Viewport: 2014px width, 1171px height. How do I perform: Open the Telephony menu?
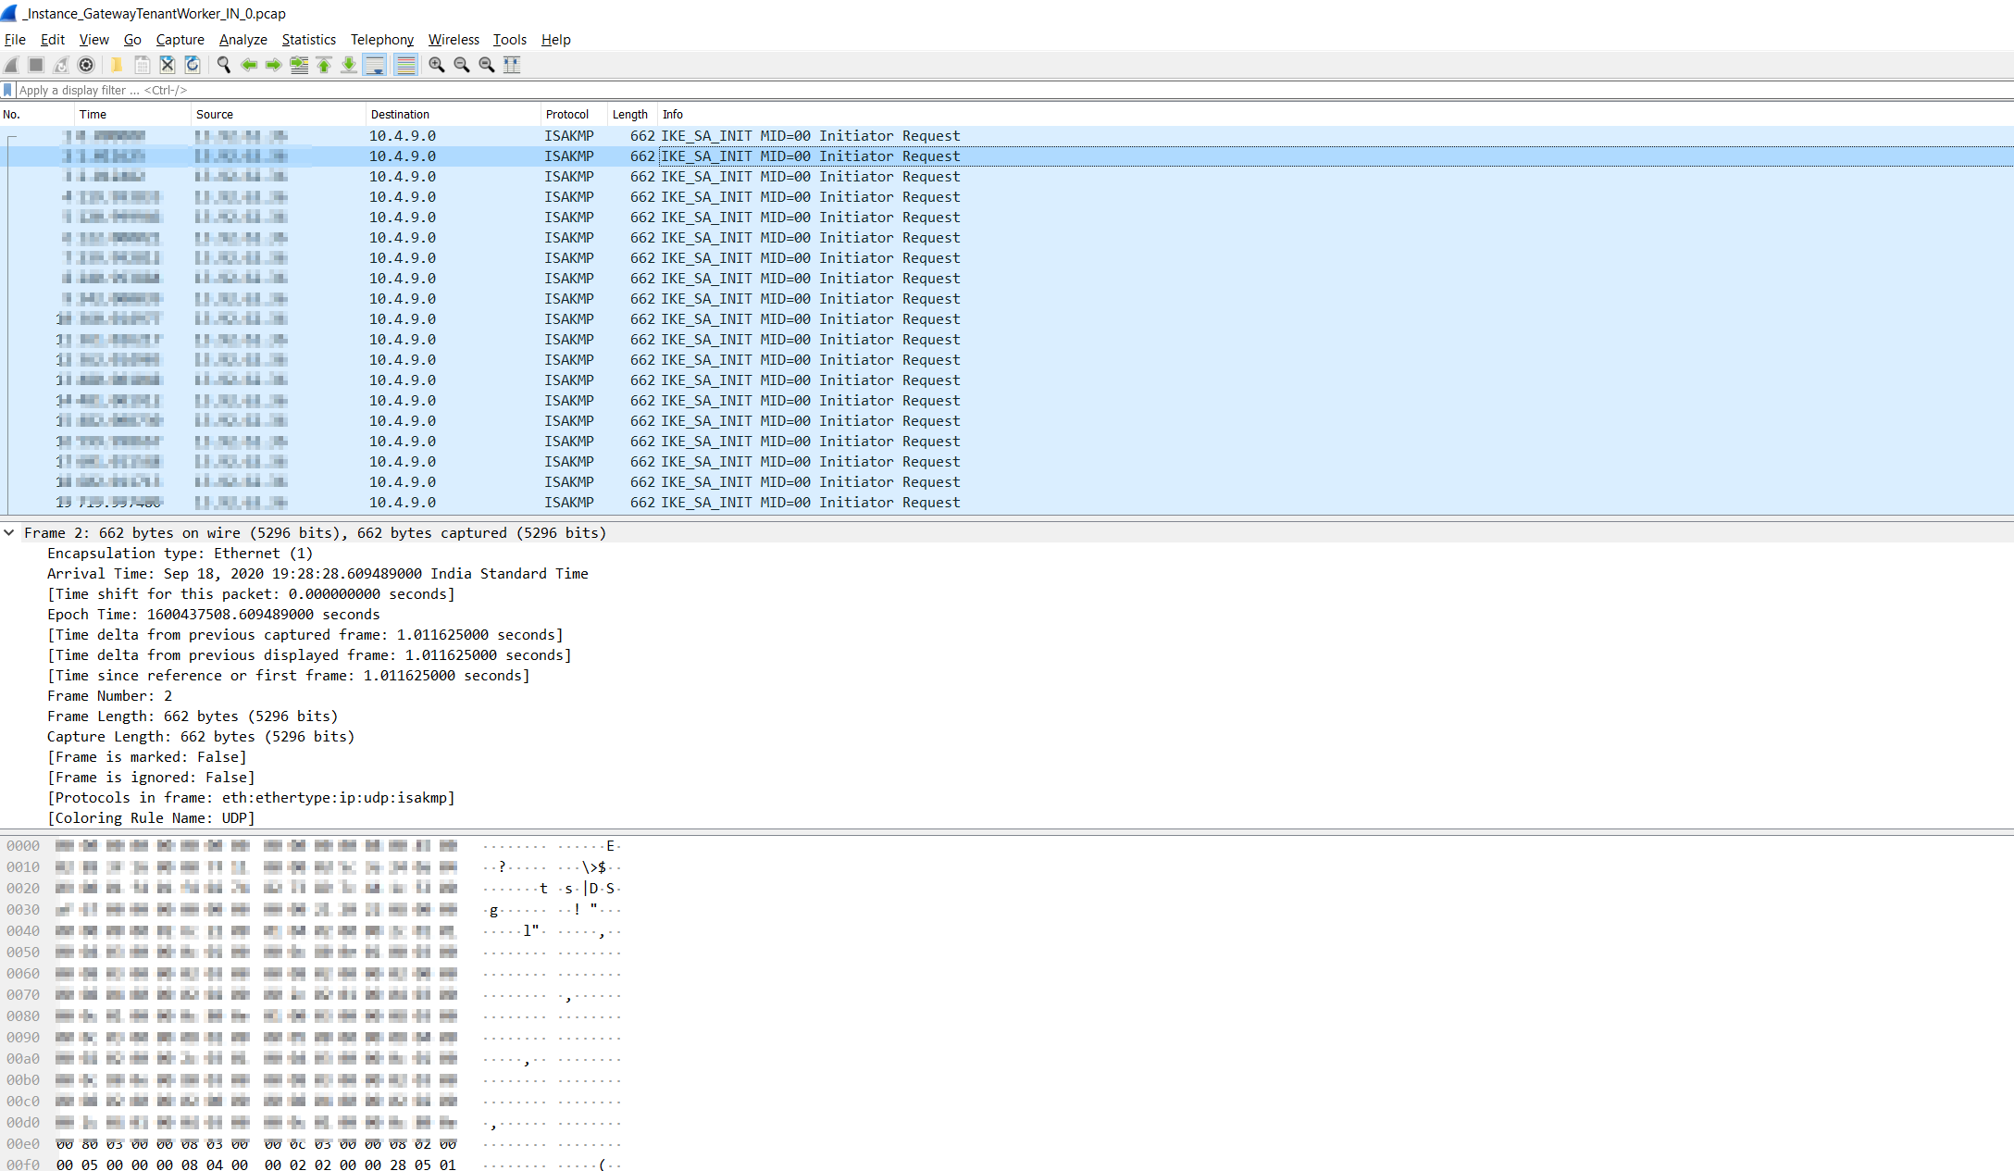381,40
